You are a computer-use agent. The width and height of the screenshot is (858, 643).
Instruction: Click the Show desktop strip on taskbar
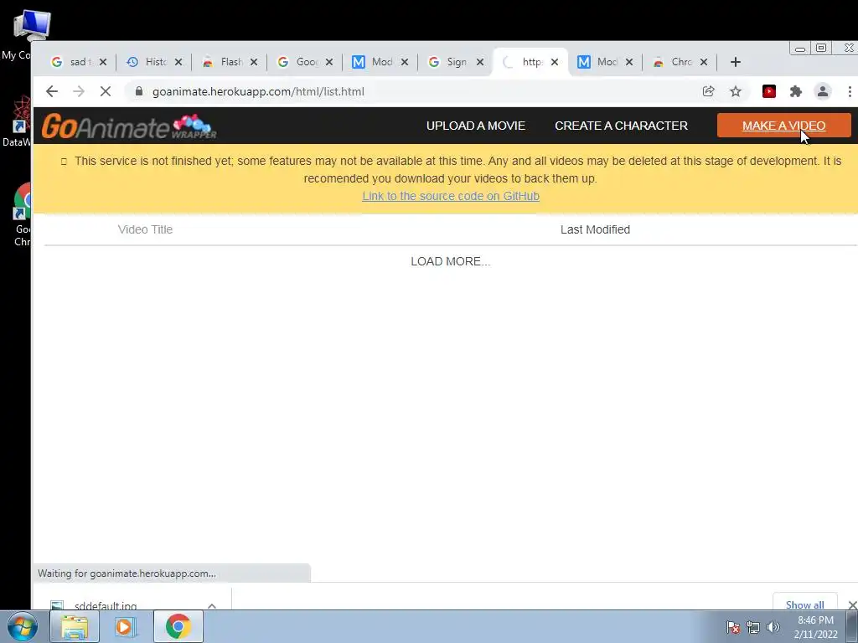[x=852, y=626]
